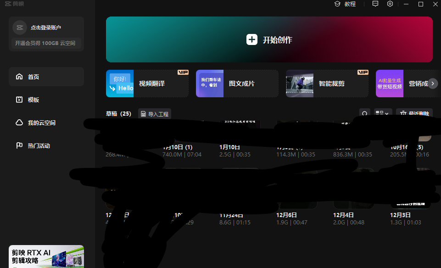Screen dimensions: 441x268
Task: Click the 导入工程 document icon
Action: pos(143,114)
